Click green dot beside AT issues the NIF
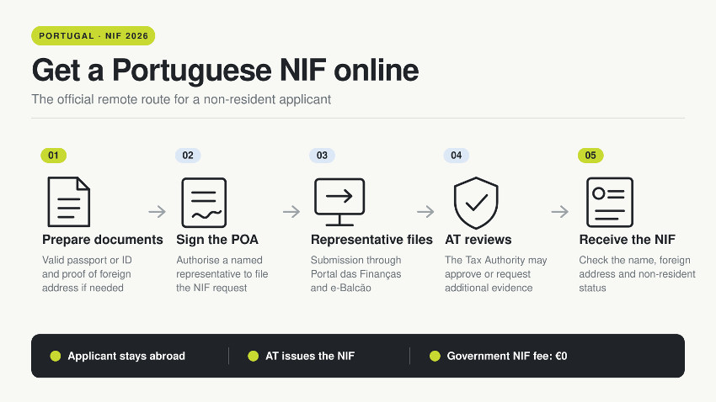This screenshot has height=402, width=716. 253,356
